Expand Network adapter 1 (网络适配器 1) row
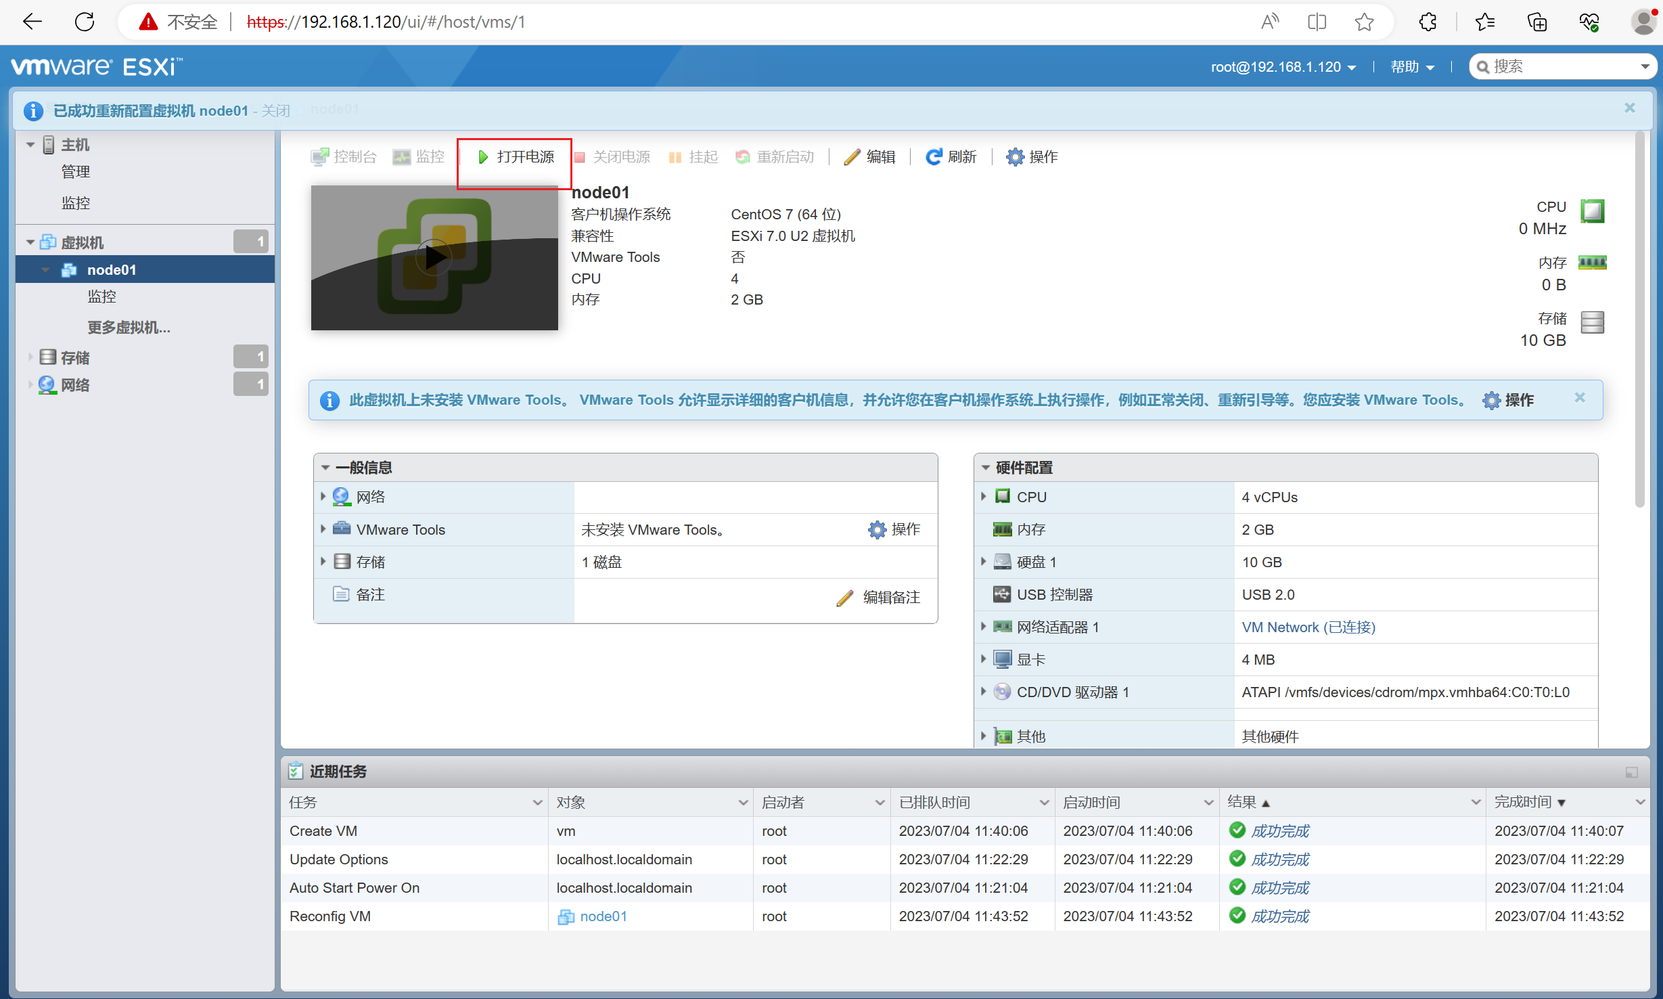Screen dimensions: 1663x999 pos(984,627)
